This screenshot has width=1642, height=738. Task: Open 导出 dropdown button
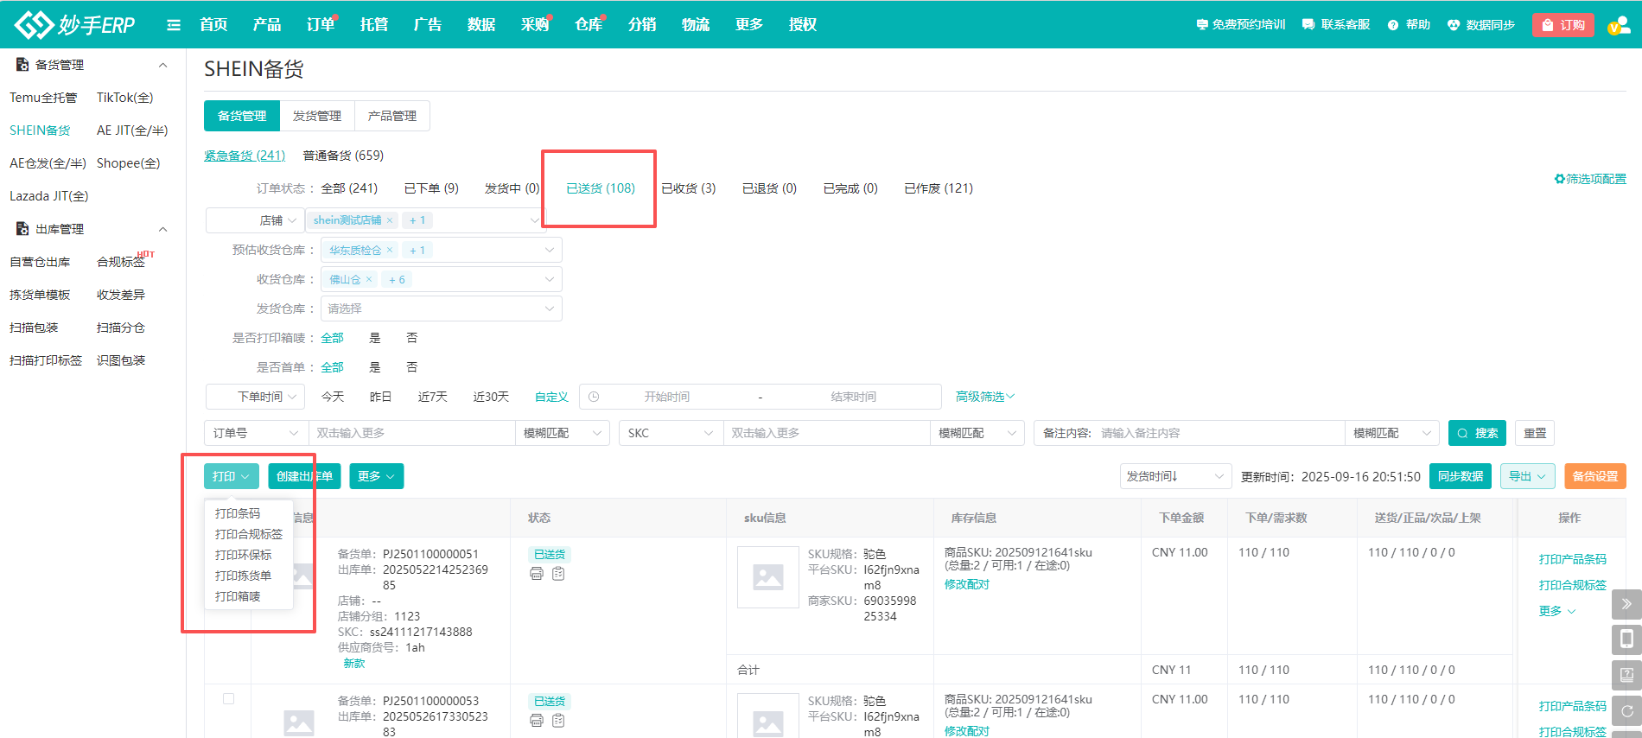pos(1528,476)
